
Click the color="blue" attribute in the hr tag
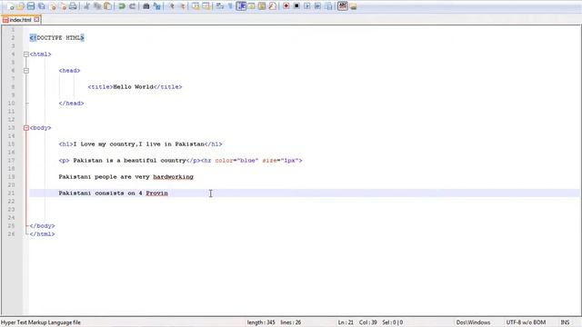pyautogui.click(x=236, y=161)
